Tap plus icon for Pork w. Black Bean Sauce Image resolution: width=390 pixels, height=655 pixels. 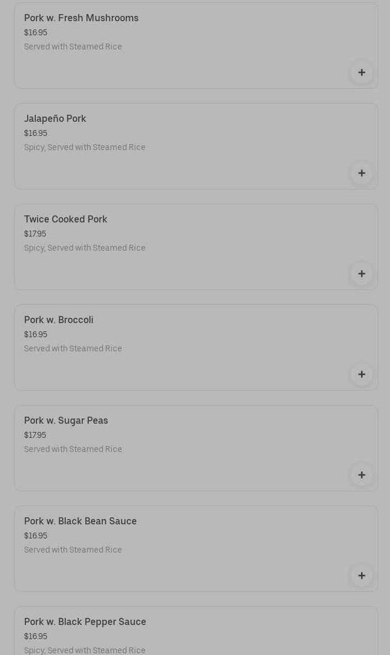coord(361,576)
